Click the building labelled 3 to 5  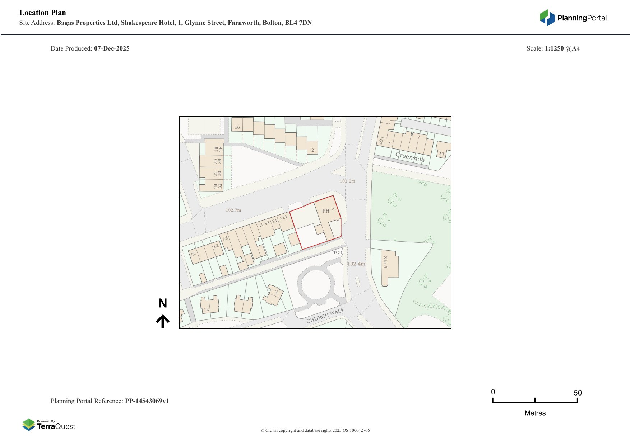click(x=388, y=265)
